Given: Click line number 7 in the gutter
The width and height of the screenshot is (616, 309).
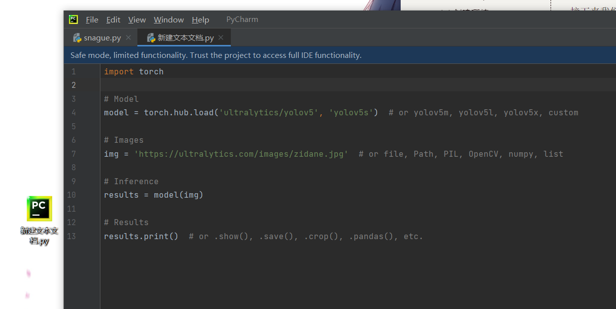Looking at the screenshot, I should click(73, 154).
